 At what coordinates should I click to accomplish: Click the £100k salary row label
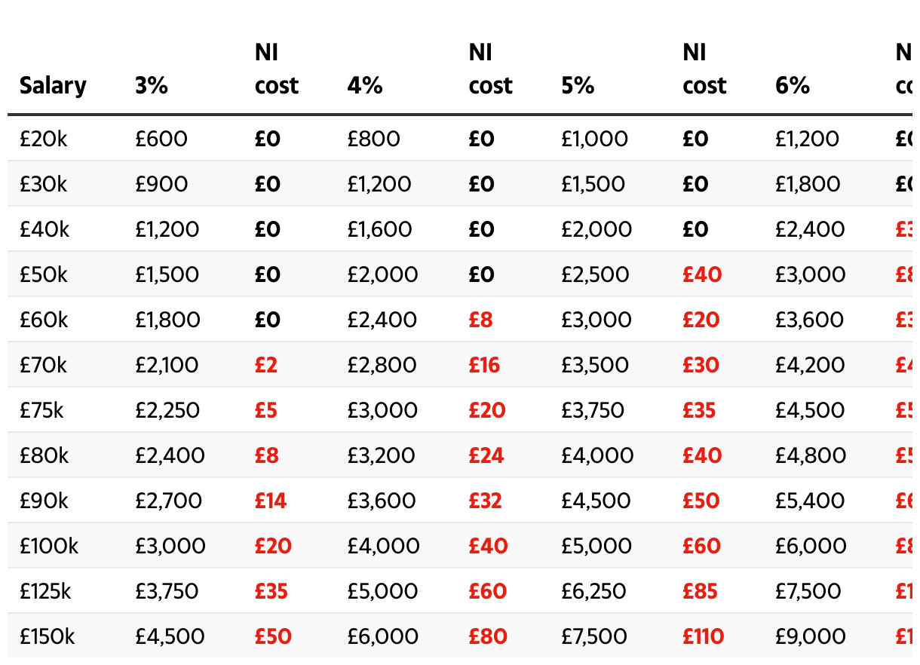49,546
